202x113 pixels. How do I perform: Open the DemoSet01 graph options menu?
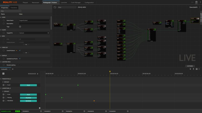(200, 7)
